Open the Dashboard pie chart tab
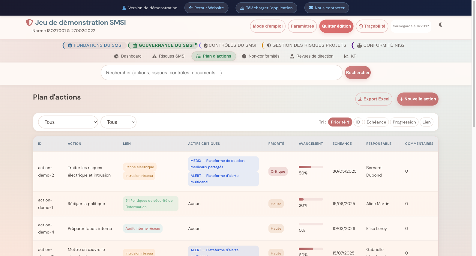 128,56
